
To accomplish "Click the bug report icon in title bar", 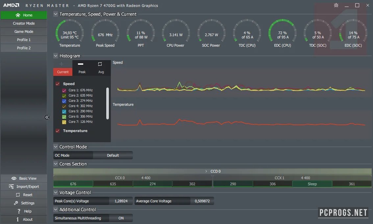I will pyautogui.click(x=336, y=5).
